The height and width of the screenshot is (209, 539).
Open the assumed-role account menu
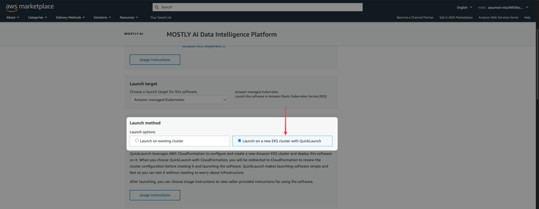point(503,8)
